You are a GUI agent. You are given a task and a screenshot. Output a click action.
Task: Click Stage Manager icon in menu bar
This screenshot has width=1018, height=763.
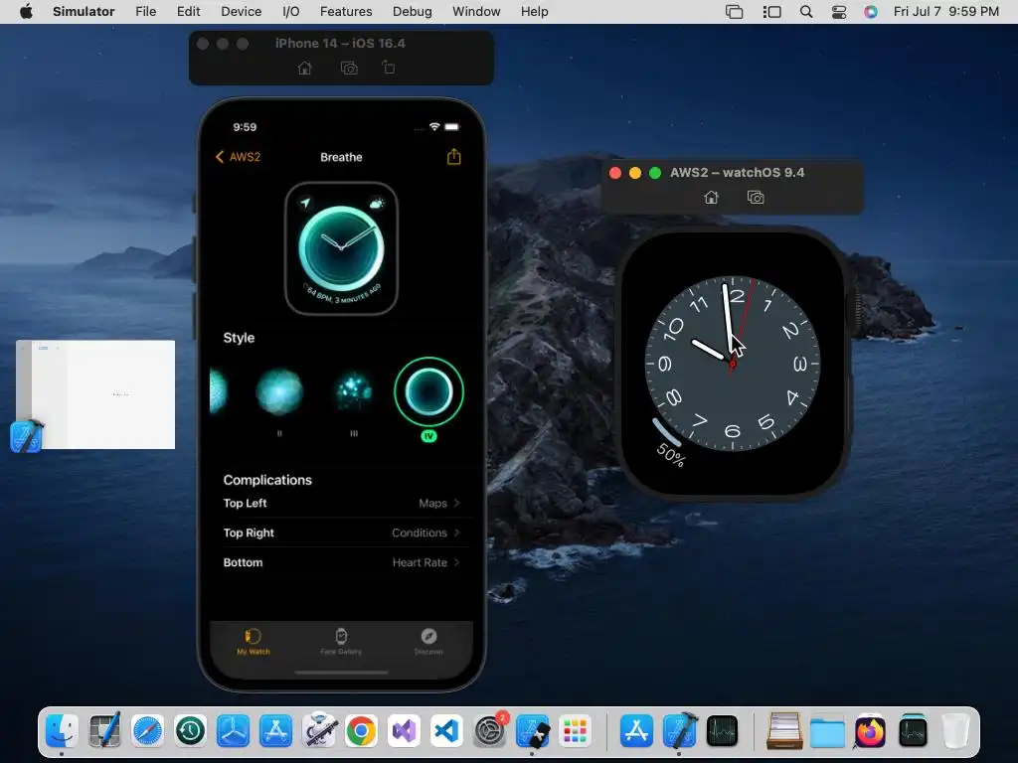tap(771, 12)
